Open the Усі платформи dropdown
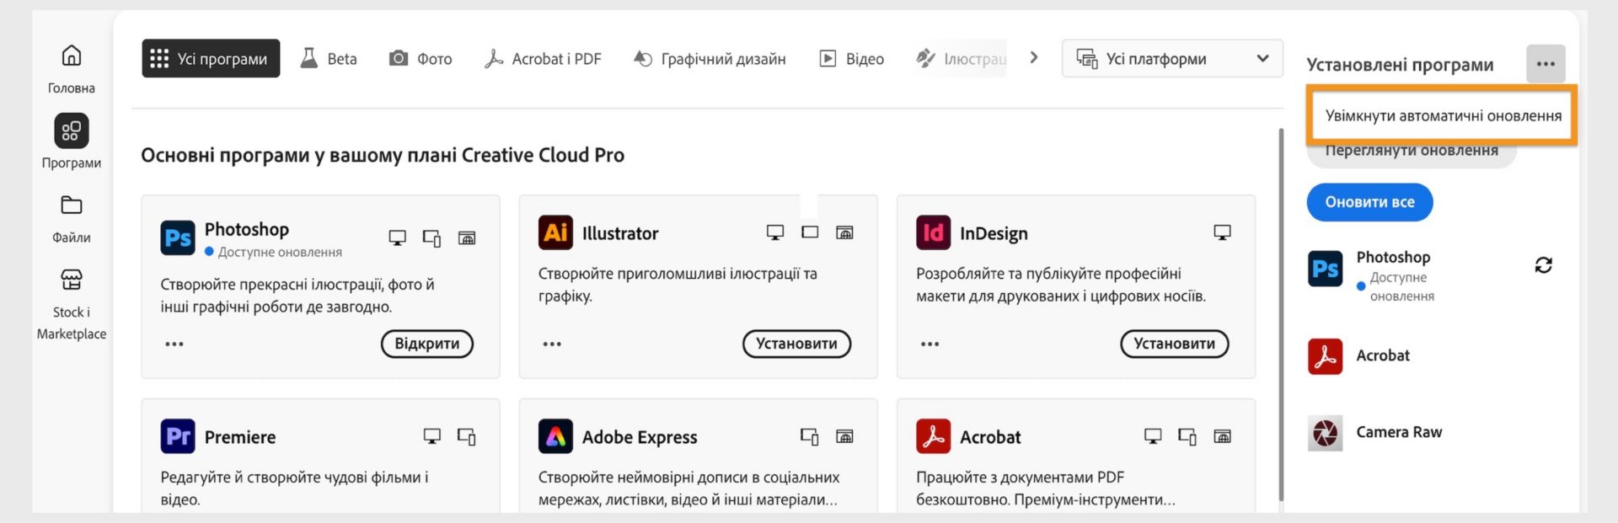1618x523 pixels. tap(1172, 58)
